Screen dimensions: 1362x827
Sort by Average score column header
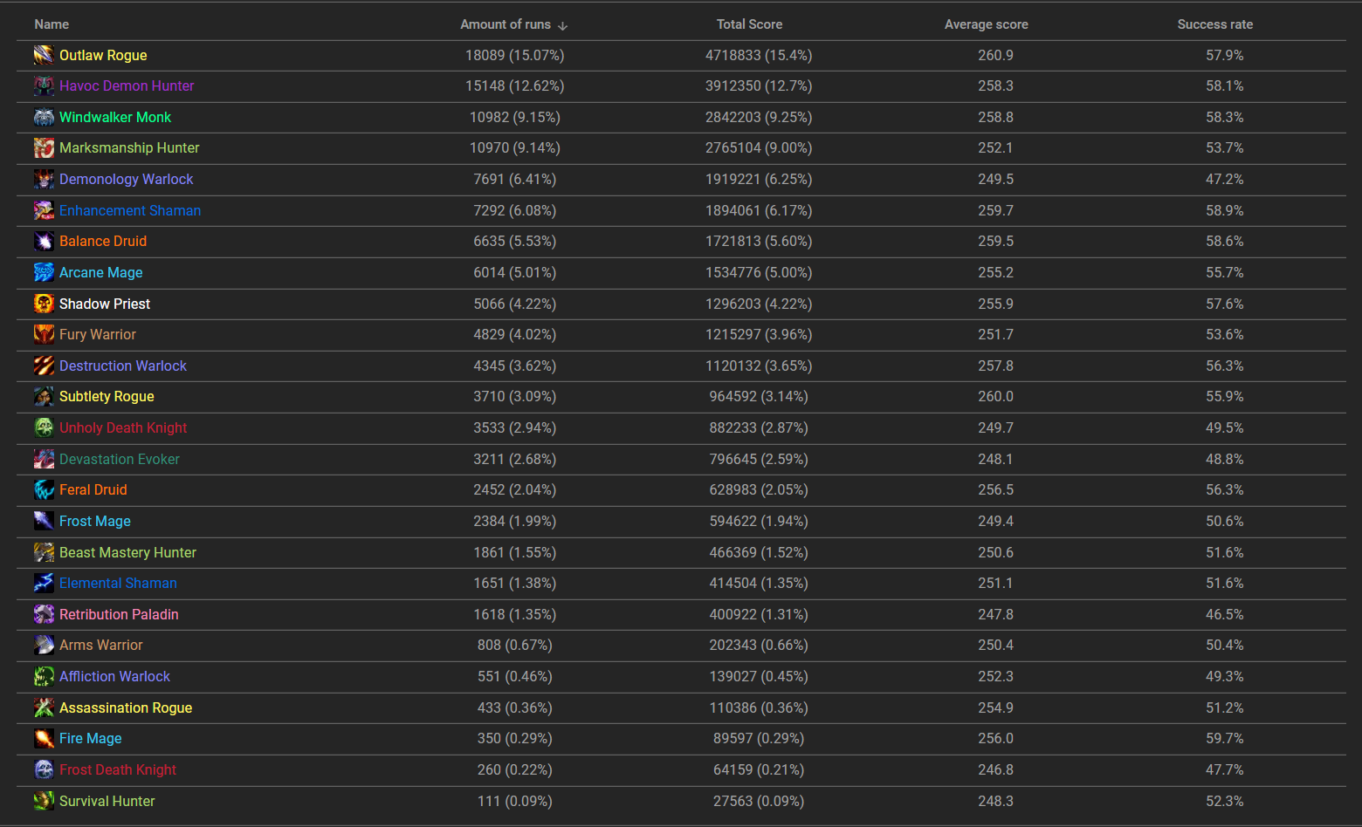(x=986, y=24)
